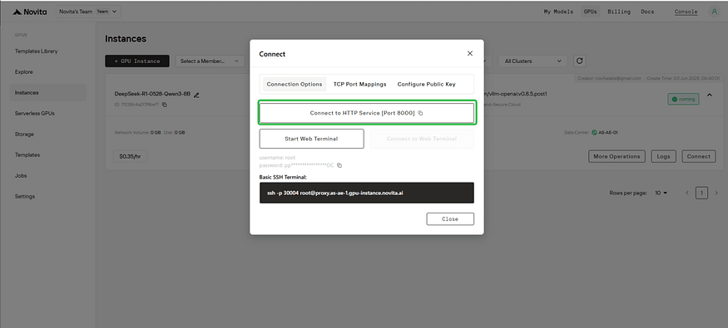Open the Novita's Team dropdown
Viewport: 728px width, 328px height.
[x=88, y=12]
